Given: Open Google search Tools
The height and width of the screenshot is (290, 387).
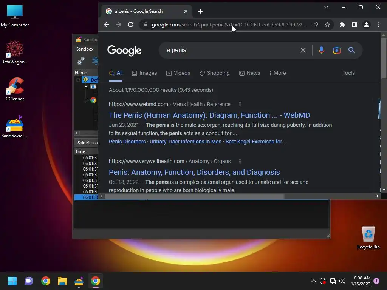Looking at the screenshot, I should click(348, 73).
